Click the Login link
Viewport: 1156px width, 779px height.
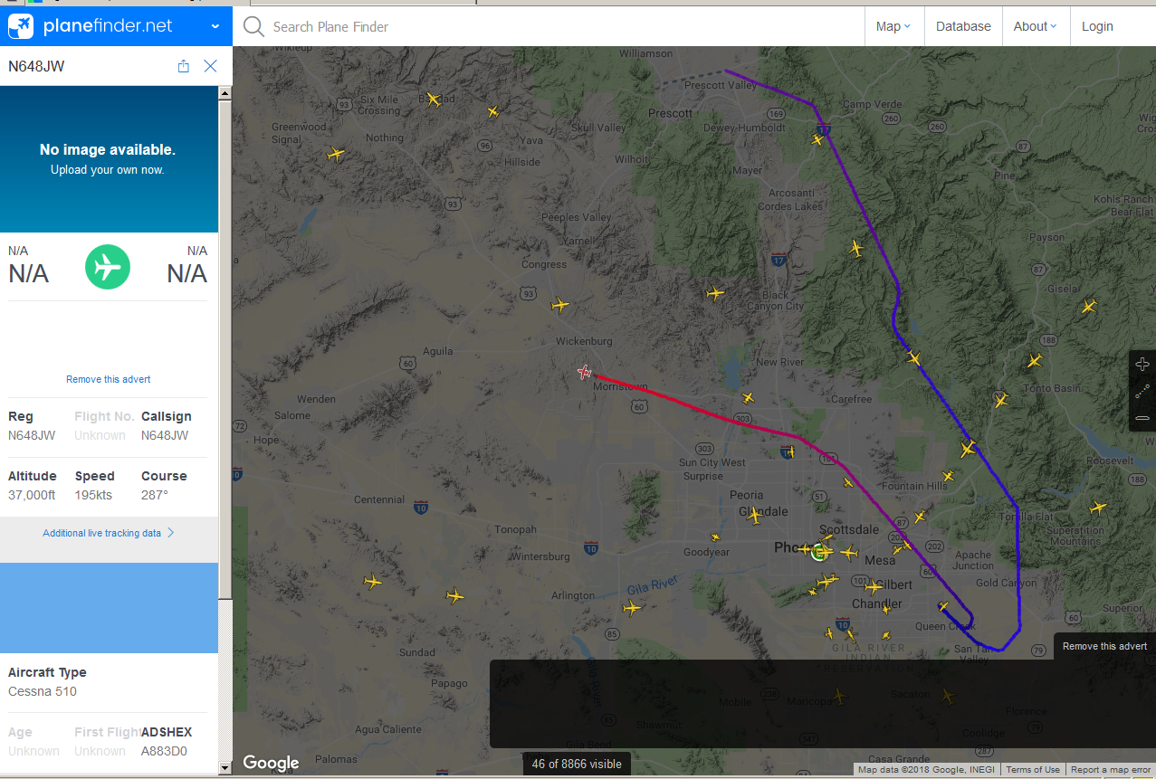pos(1097,26)
